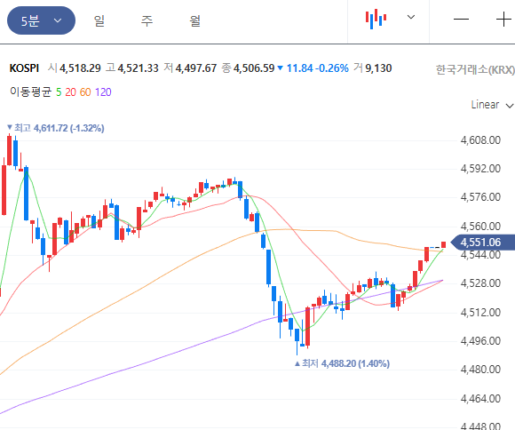
Task: Click the 한국거래소(KRX) source label
Action: pyautogui.click(x=475, y=69)
